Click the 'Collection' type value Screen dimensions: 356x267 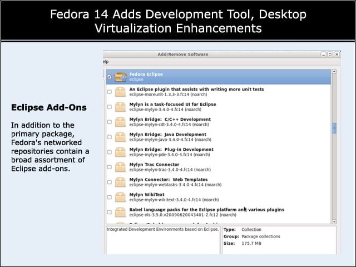pyautogui.click(x=251, y=230)
